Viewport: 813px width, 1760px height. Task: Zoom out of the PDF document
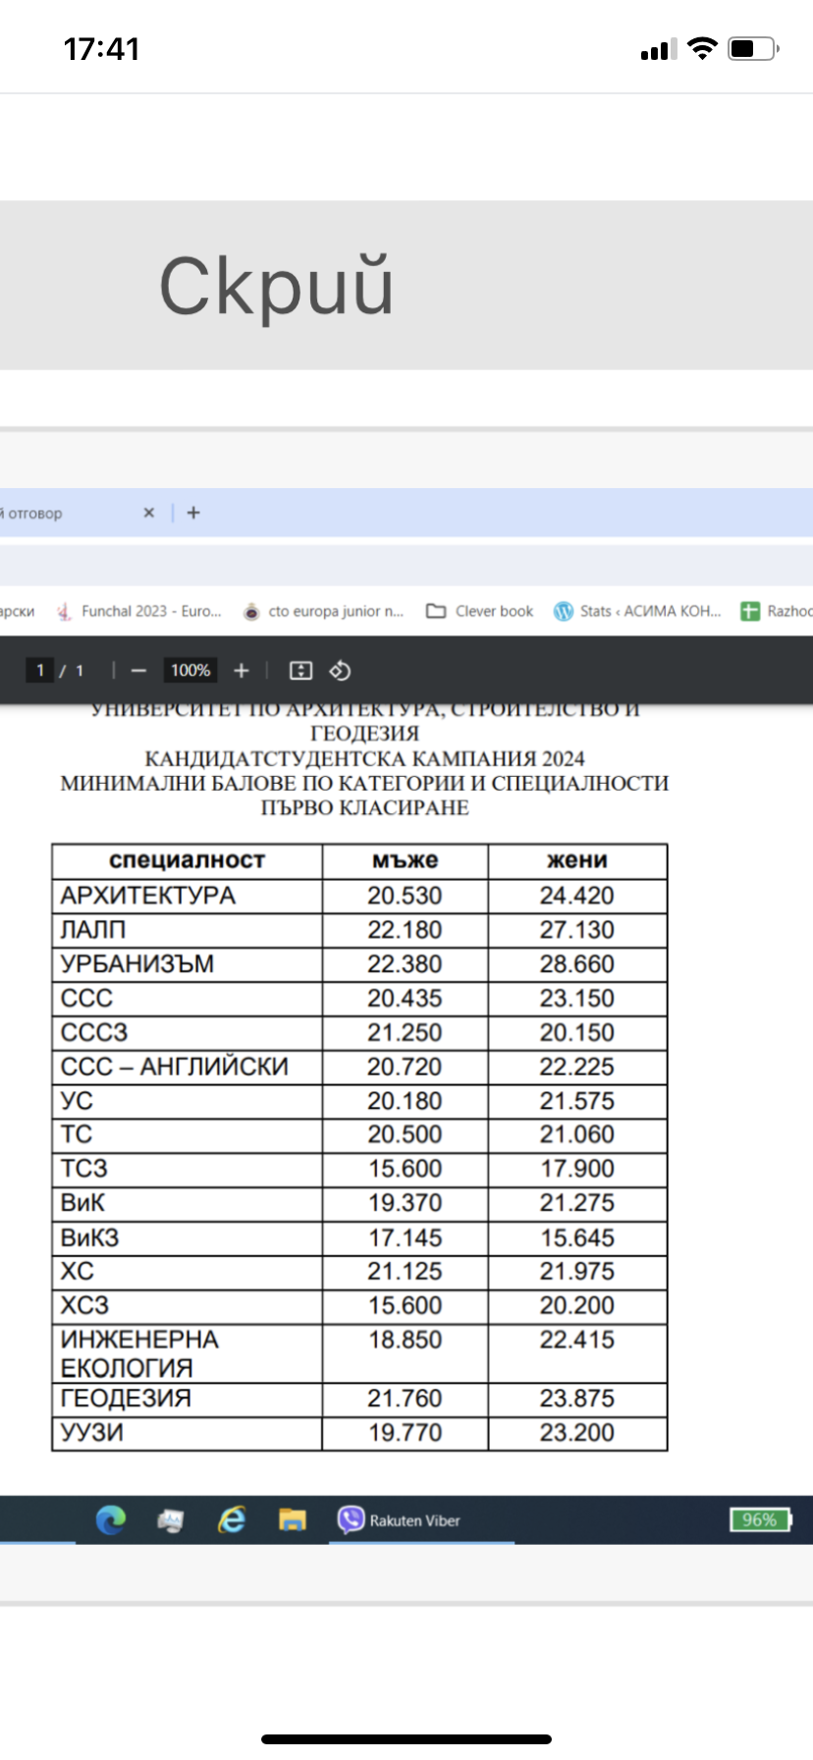coord(138,671)
